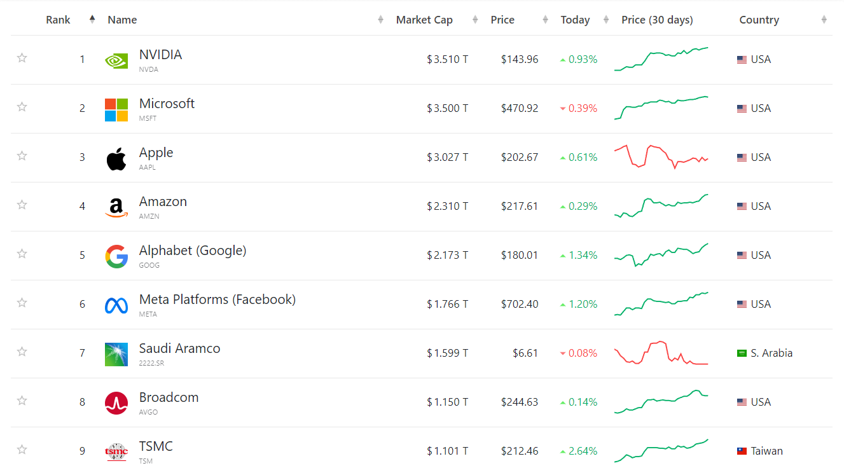Click the Saudi Aramco logo

(116, 354)
